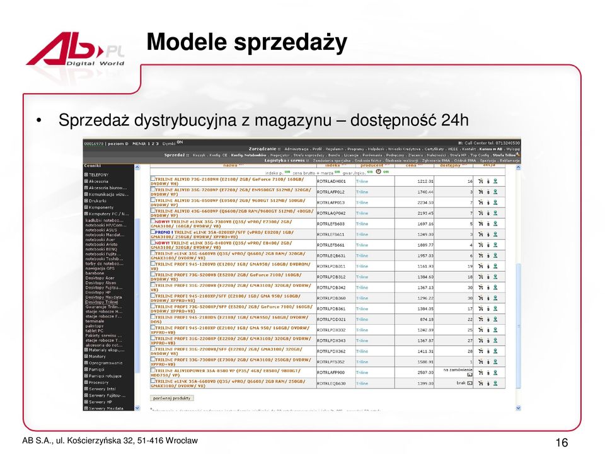The height and width of the screenshot is (454, 605).
Task: Tick checkbox for PROMO TRILINE eLINK 35A-8200XP/SFF
Action: 153,232
